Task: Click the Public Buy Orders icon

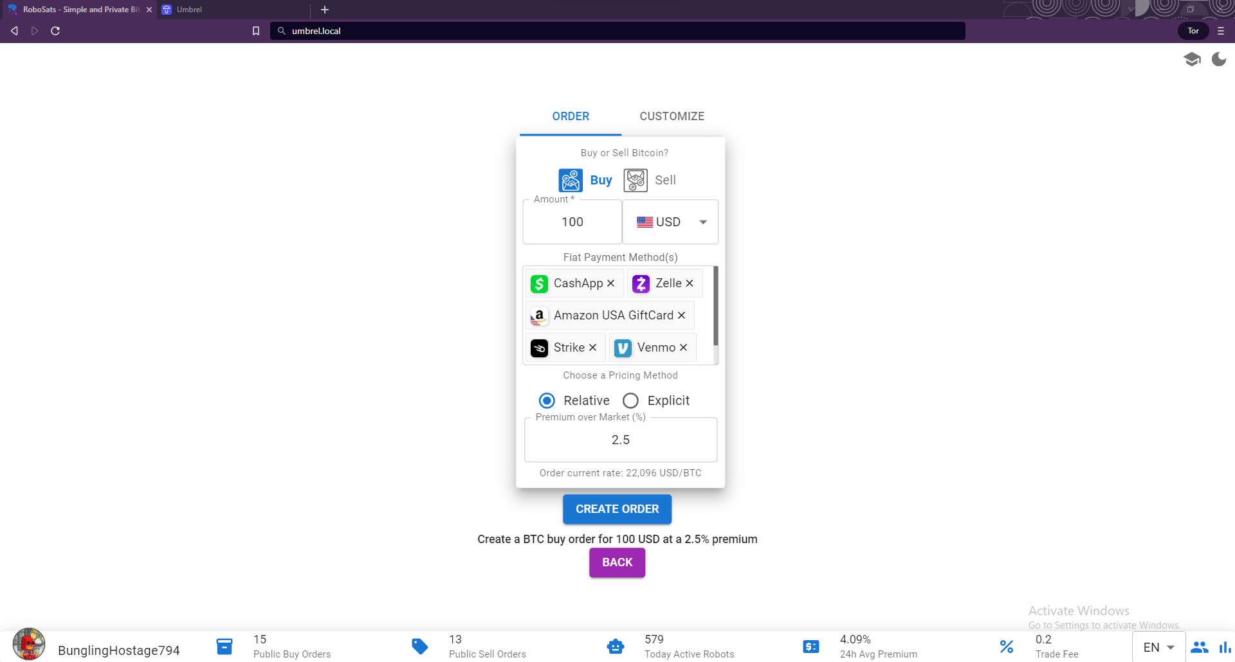Action: coord(224,647)
